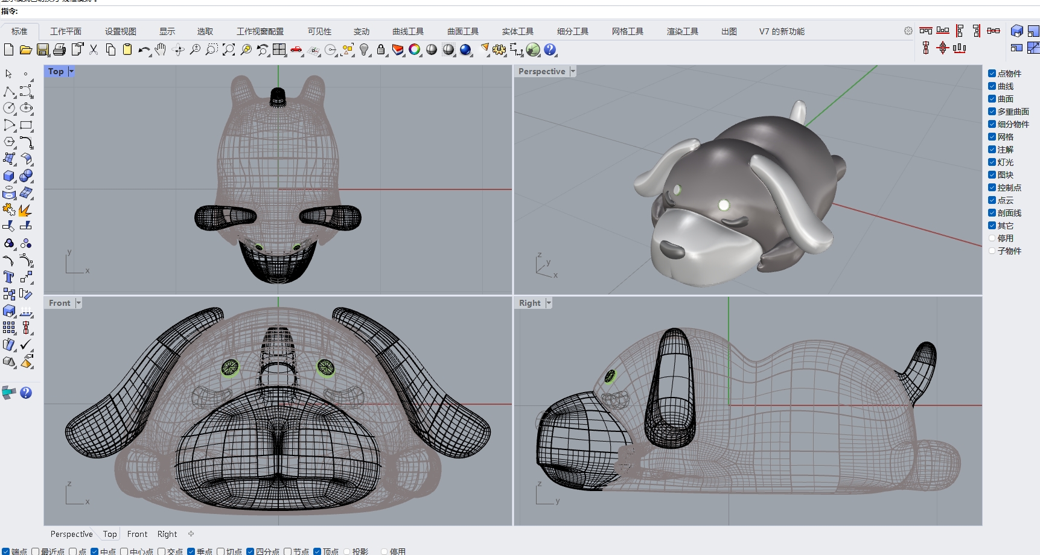Select the Pan hand tool
This screenshot has height=555, width=1040.
(x=161, y=49)
